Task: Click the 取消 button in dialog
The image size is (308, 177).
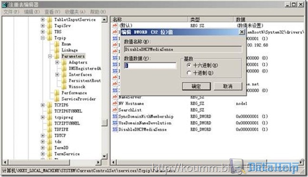Action: (228, 86)
